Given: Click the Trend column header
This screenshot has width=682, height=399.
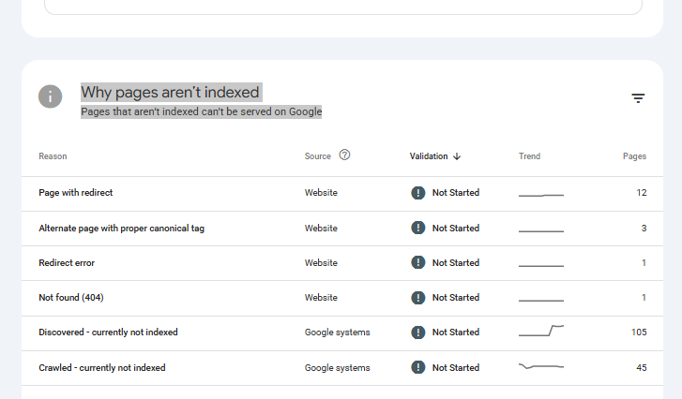Looking at the screenshot, I should [529, 156].
